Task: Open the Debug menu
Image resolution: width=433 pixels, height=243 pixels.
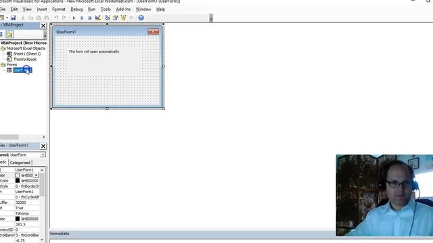Action: [76, 9]
